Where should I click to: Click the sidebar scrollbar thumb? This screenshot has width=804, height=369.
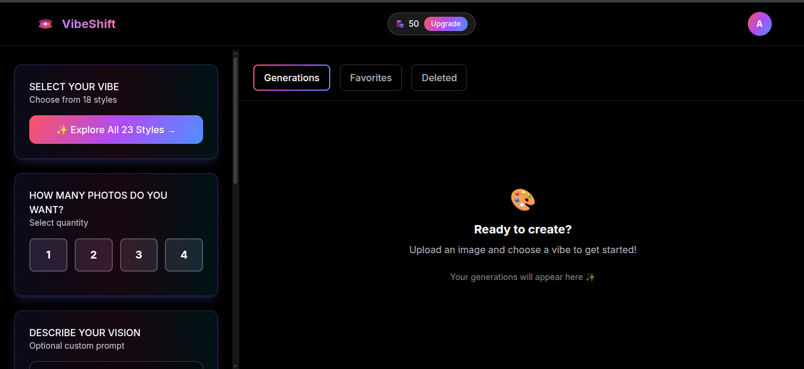coord(235,120)
